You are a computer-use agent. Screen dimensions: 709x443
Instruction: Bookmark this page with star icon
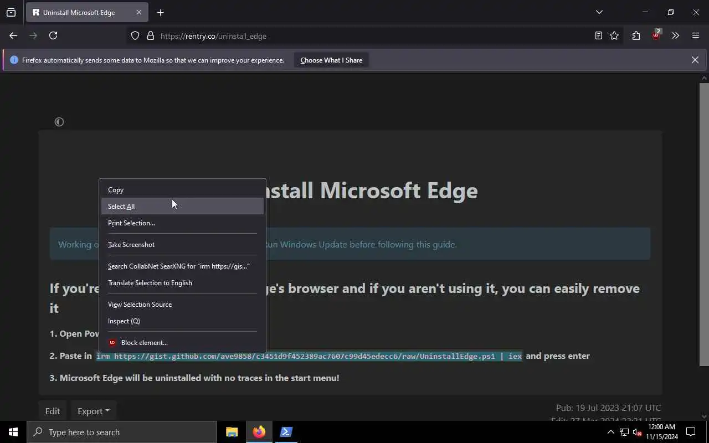(x=614, y=35)
